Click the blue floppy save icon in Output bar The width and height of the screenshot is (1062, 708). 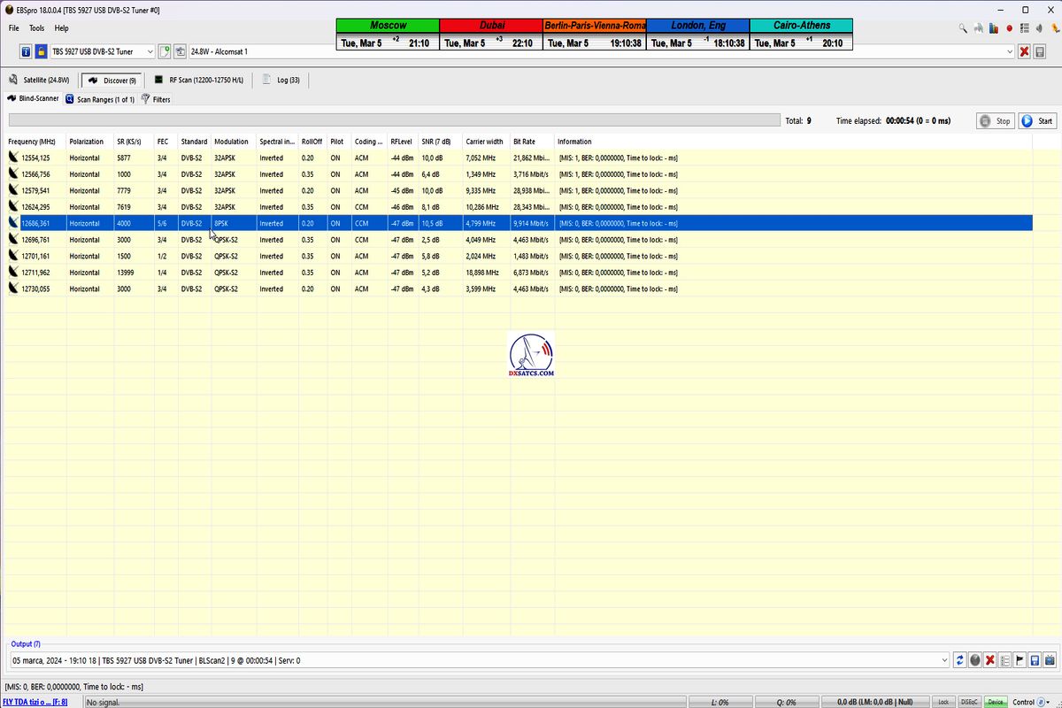(1035, 660)
